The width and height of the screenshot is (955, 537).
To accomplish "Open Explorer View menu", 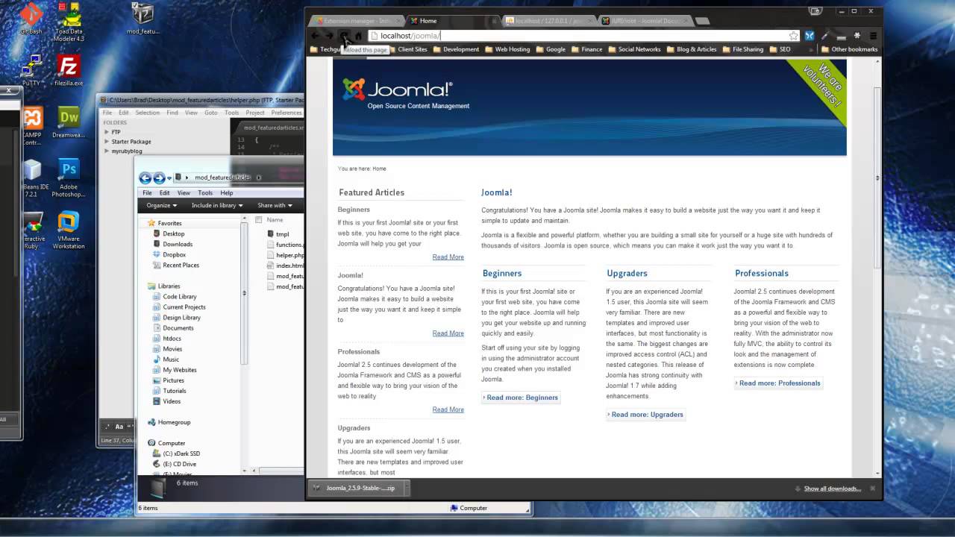I will 184,193.
